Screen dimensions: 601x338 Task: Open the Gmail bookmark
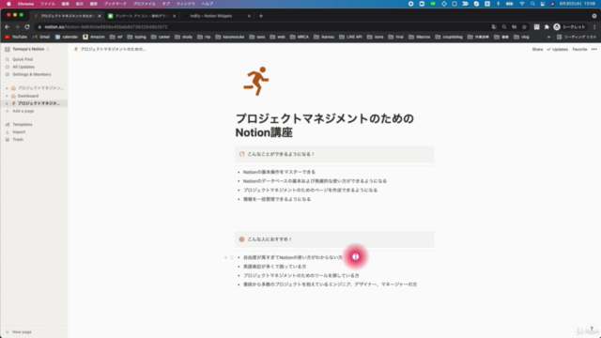tap(41, 38)
